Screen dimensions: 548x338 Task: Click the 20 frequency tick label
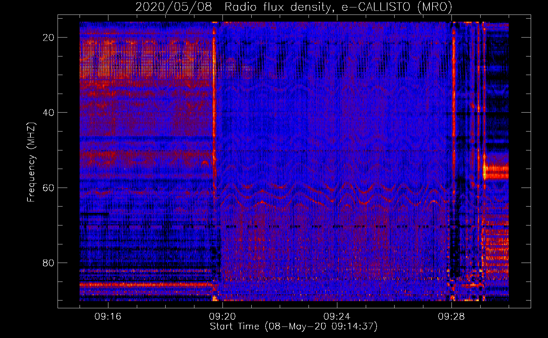click(x=48, y=38)
